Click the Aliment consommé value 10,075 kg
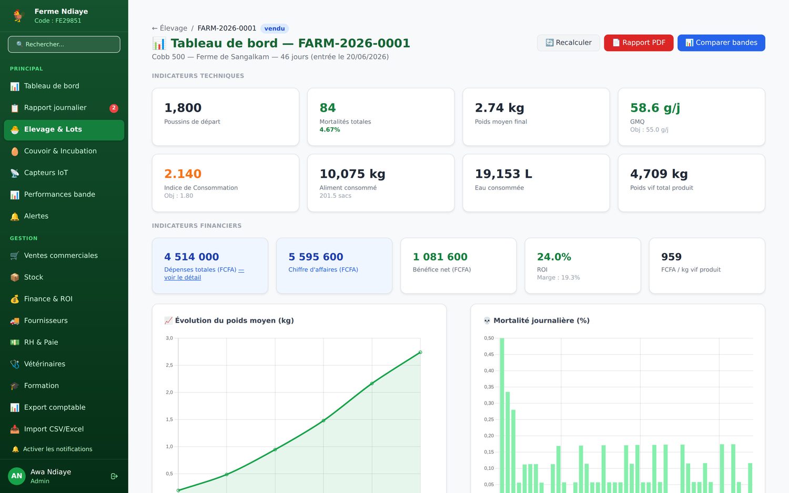The height and width of the screenshot is (493, 789). 352,174
